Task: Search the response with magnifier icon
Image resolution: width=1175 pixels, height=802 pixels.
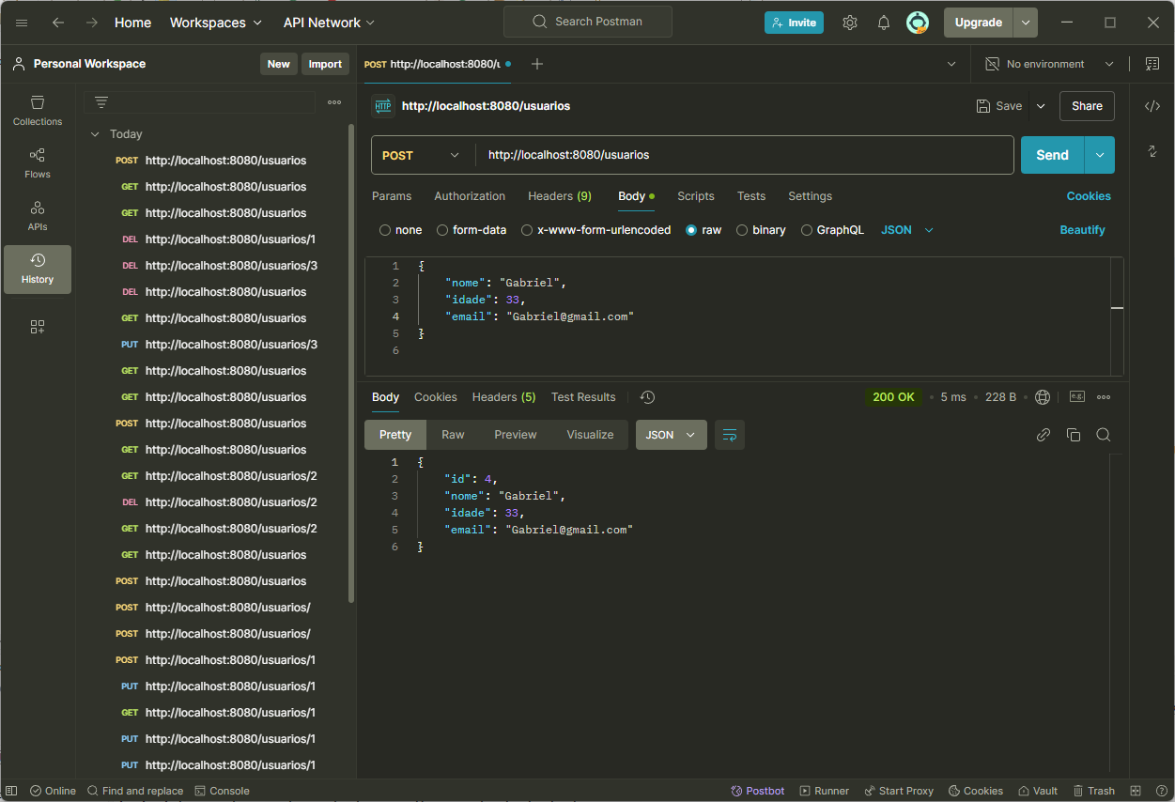Action: tap(1104, 435)
